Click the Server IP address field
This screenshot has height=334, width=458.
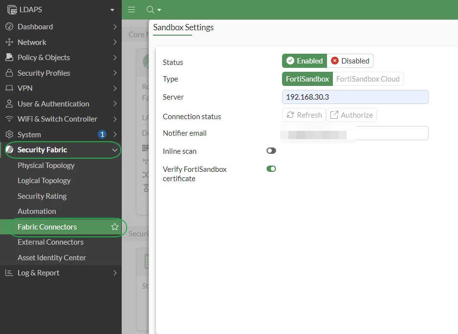tap(355, 97)
